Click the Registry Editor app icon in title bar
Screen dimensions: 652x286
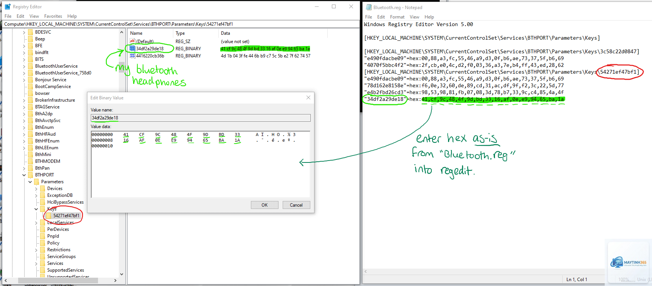[x=8, y=7]
